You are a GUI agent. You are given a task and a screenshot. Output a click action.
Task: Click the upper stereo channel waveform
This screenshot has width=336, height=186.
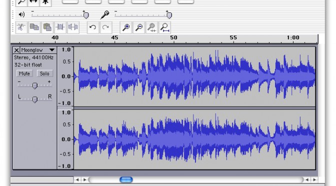(194, 76)
